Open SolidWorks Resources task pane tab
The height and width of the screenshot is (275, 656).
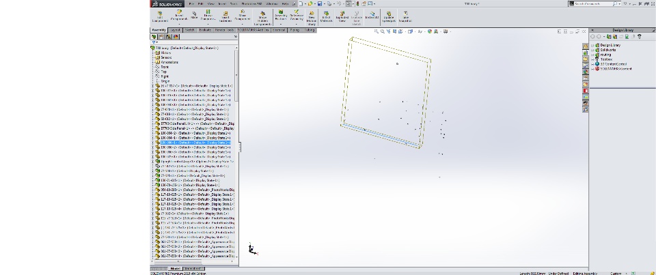click(586, 46)
